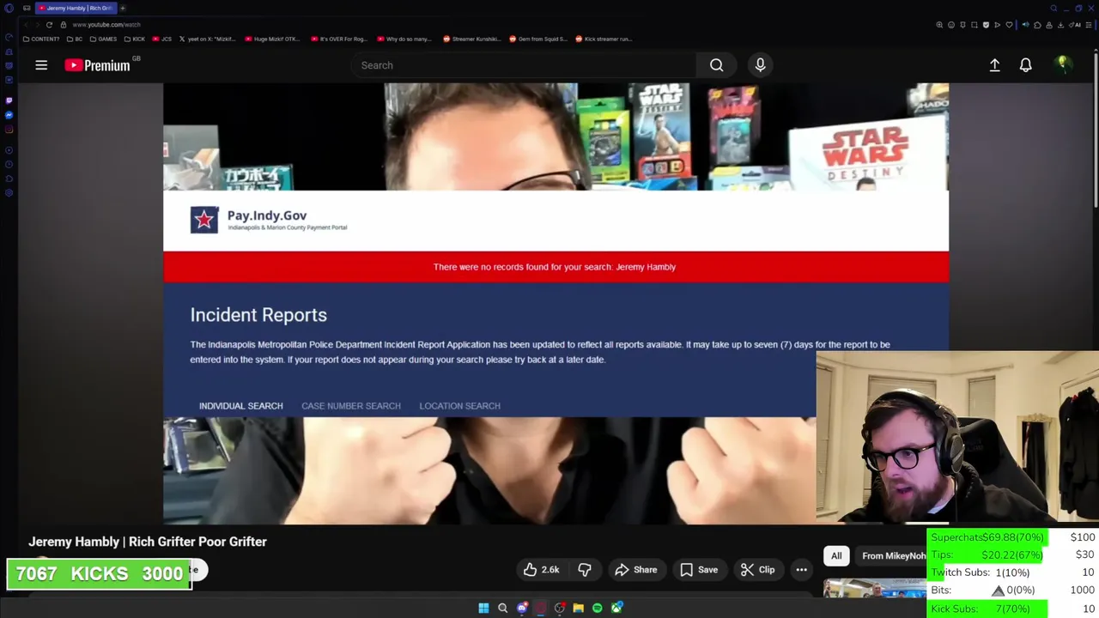The width and height of the screenshot is (1099, 618).
Task: Click the magnifier search button
Action: point(717,65)
